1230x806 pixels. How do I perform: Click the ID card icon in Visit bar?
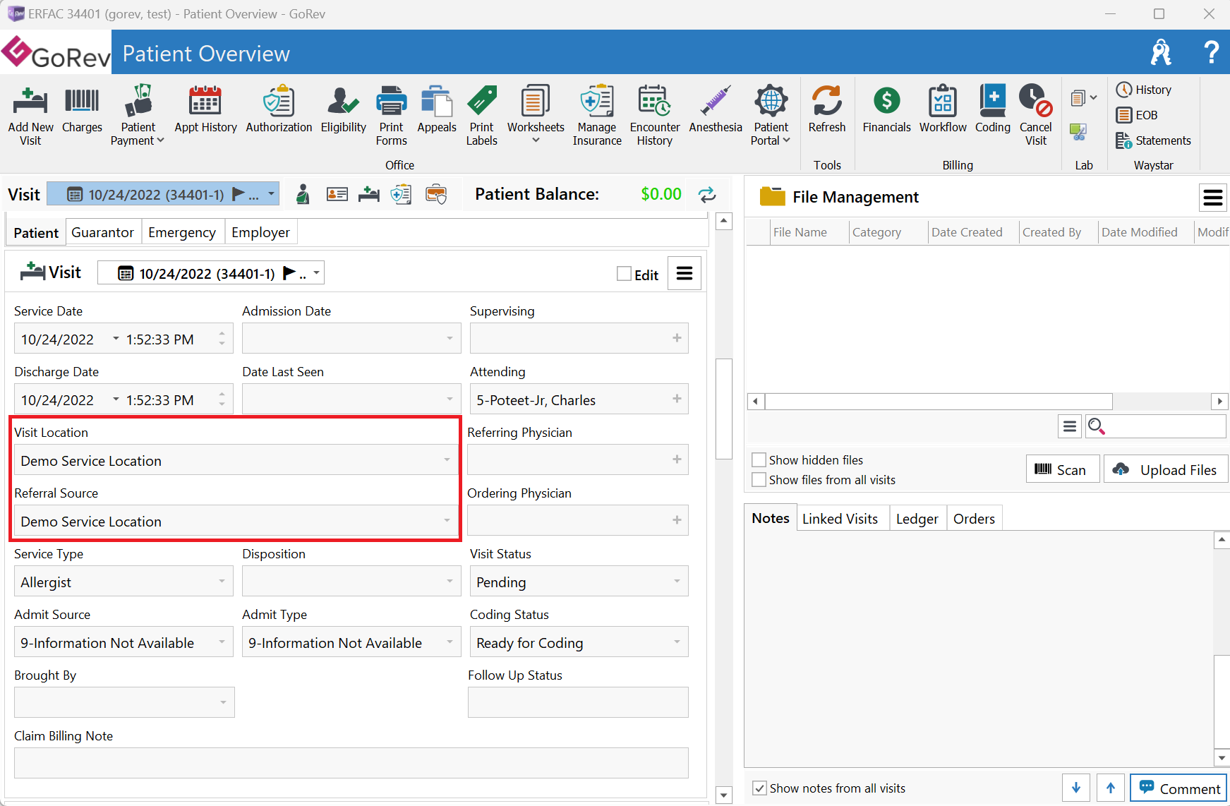pos(337,194)
